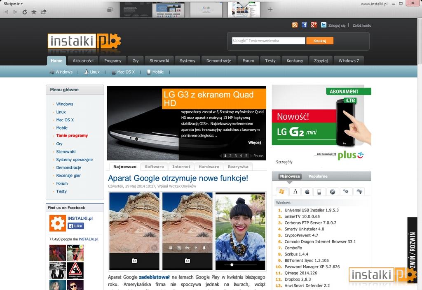This screenshot has width=422, height=290.
Task: Reload the page with the refresh icon
Action: (24, 12)
